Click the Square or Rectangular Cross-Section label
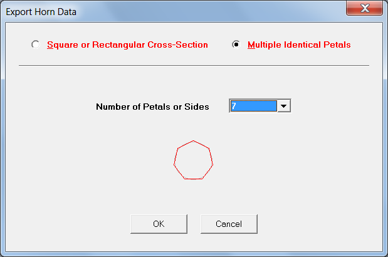This screenshot has height=257, width=388. (x=127, y=45)
